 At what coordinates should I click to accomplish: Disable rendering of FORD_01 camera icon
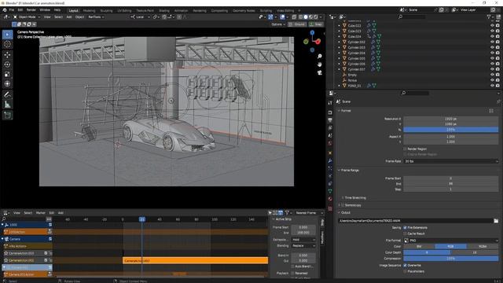[497, 86]
